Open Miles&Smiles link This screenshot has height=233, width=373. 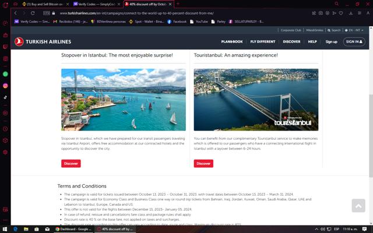click(315, 30)
